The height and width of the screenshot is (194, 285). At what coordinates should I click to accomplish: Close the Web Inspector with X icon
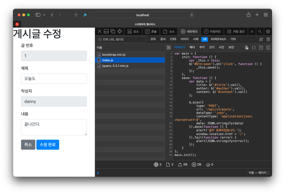pyautogui.click(x=100, y=31)
